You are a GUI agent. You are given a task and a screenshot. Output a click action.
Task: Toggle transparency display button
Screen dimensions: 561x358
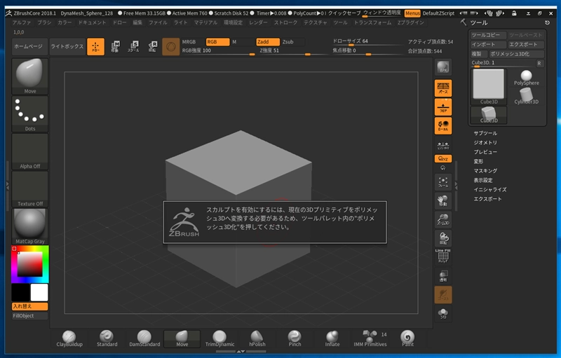(x=443, y=276)
